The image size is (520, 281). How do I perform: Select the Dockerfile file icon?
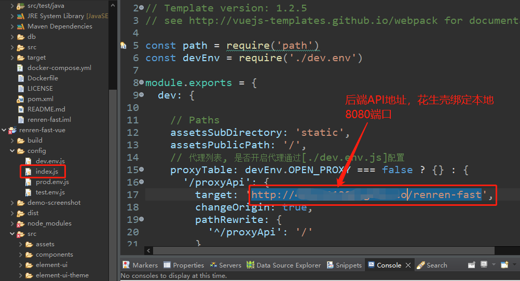coord(21,78)
